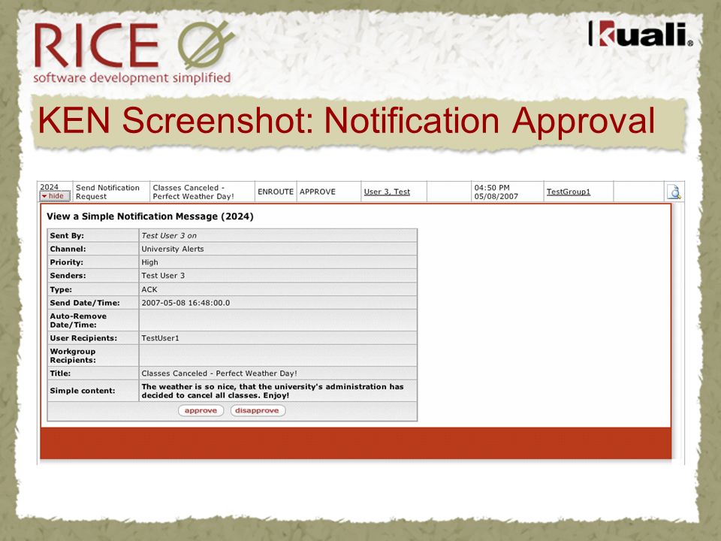Select the simple content message text

pos(272,391)
